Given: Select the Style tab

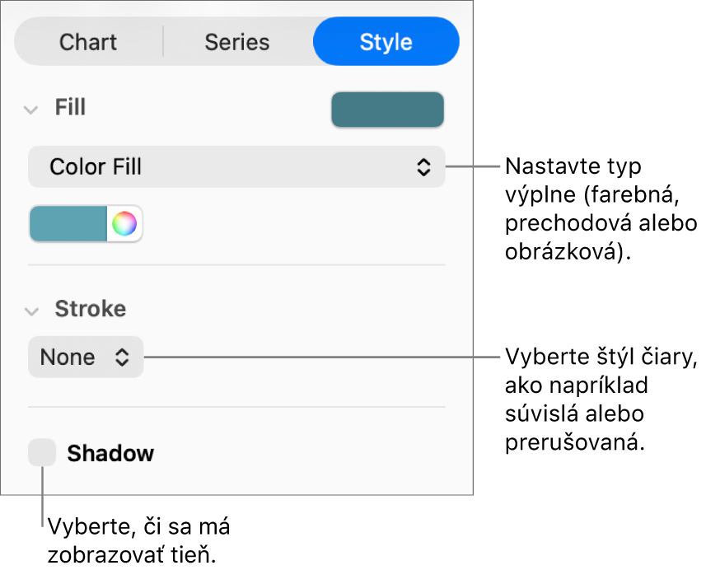Looking at the screenshot, I should pyautogui.click(x=386, y=42).
